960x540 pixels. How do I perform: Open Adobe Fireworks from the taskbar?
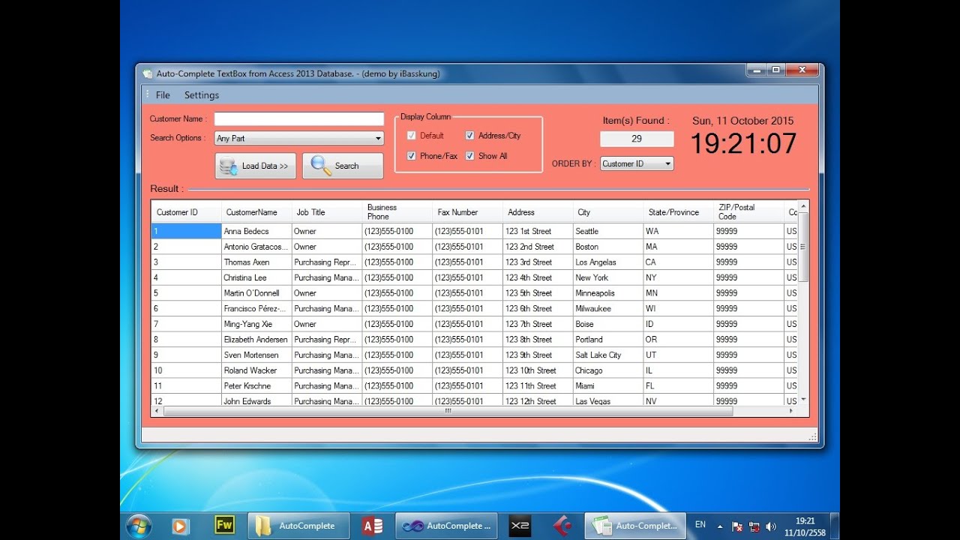(x=224, y=525)
